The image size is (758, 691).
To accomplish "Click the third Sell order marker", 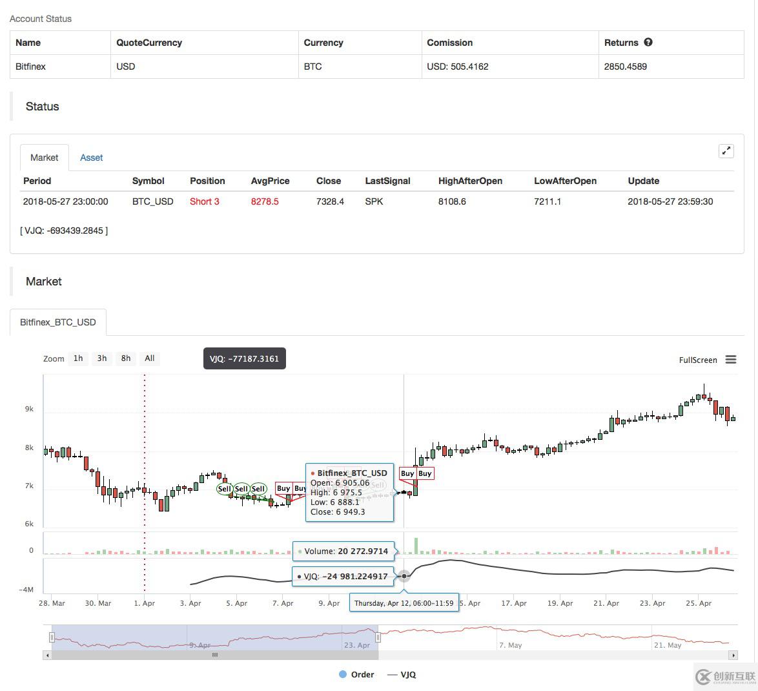I will 258,489.
